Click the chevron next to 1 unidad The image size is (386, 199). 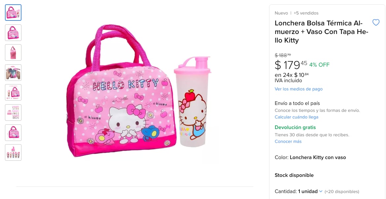[321, 191]
